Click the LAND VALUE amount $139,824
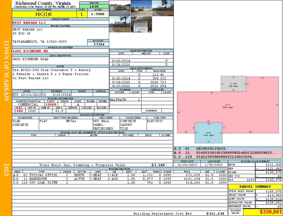Screen dimensions: 283x216 pyautogui.click(x=274, y=199)
